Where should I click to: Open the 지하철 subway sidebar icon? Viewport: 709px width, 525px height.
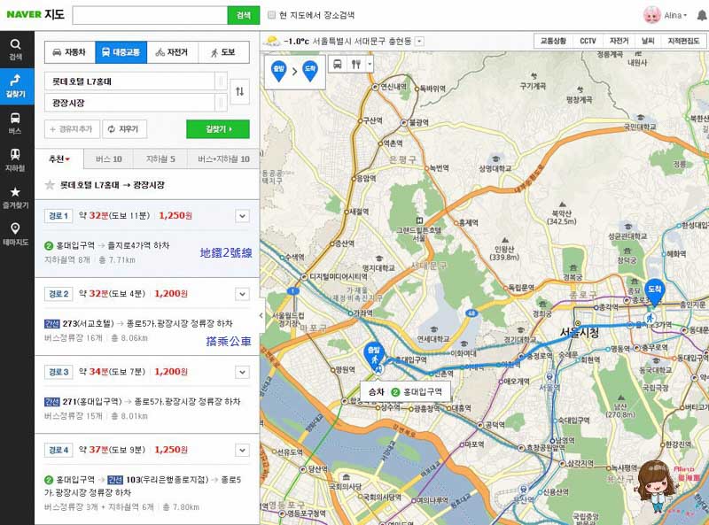(x=15, y=160)
